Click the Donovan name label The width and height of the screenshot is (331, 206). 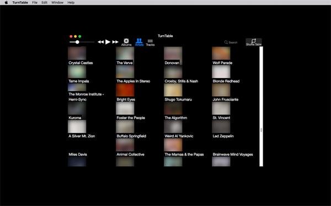172,63
